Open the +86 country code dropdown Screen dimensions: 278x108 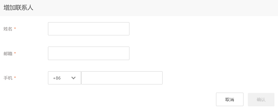coord(64,78)
